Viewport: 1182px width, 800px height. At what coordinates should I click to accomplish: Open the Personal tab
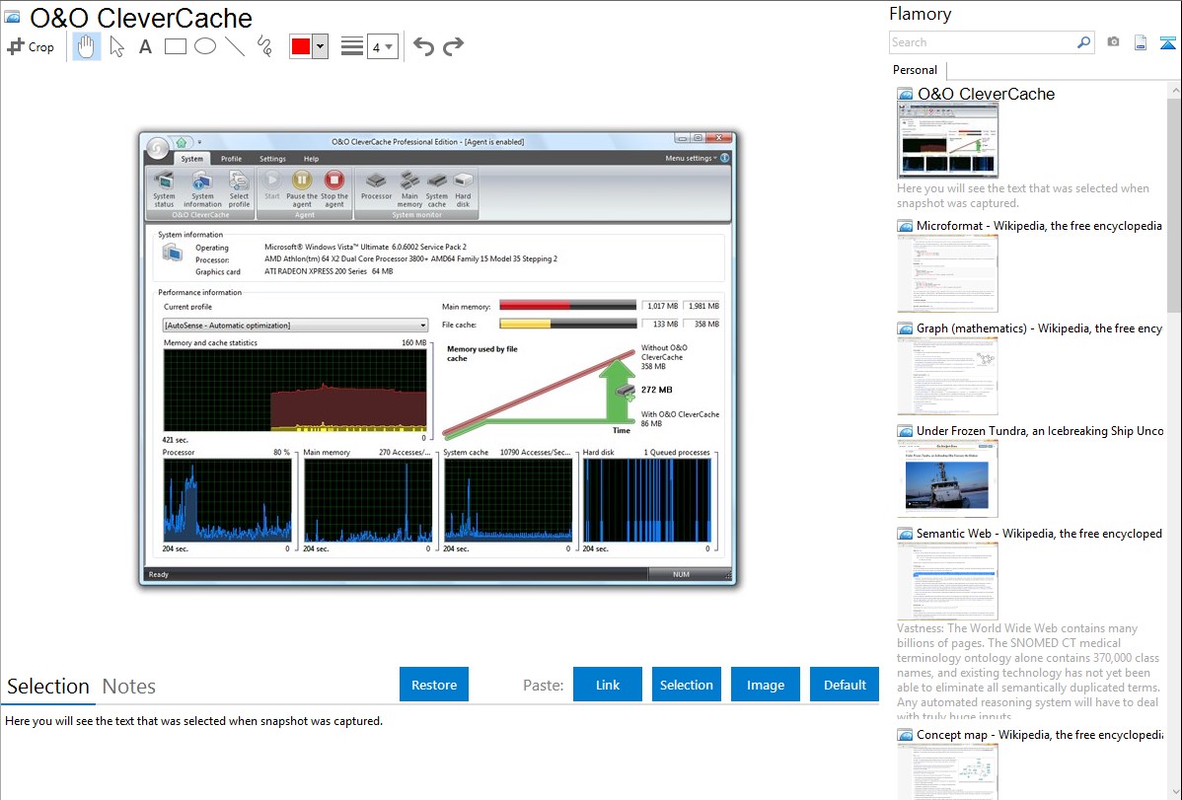[916, 69]
